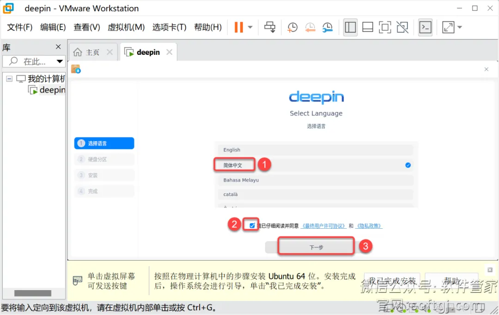Click the deepin installer package icon
This screenshot has width=499, height=315.
click(x=76, y=69)
